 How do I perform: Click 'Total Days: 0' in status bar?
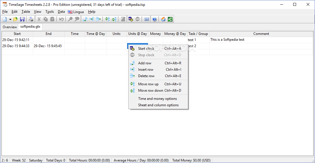56,160
